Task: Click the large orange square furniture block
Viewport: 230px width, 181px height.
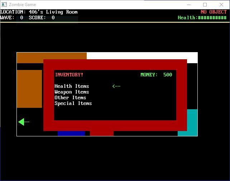Action: (29, 89)
